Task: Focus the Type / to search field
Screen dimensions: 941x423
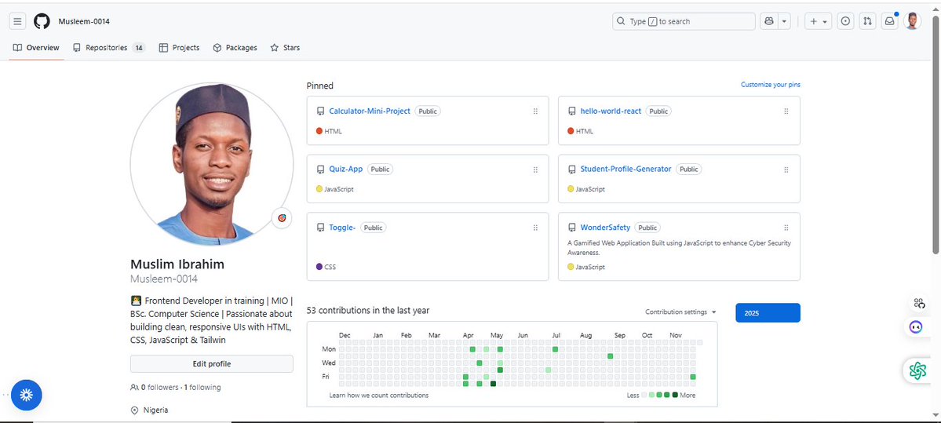Action: coord(684,22)
